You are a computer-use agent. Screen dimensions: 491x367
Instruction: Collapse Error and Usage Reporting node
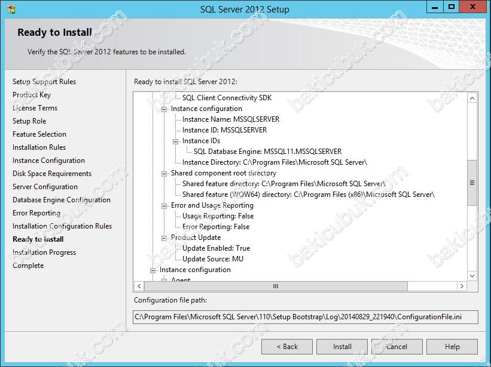click(164, 206)
